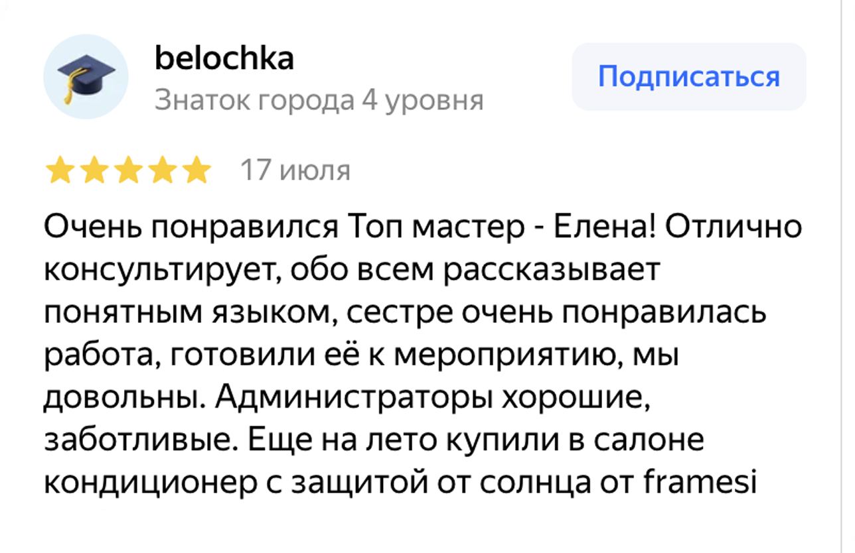Click the graduation cap avatar icon
Image resolution: width=855 pixels, height=553 pixels.
click(86, 77)
